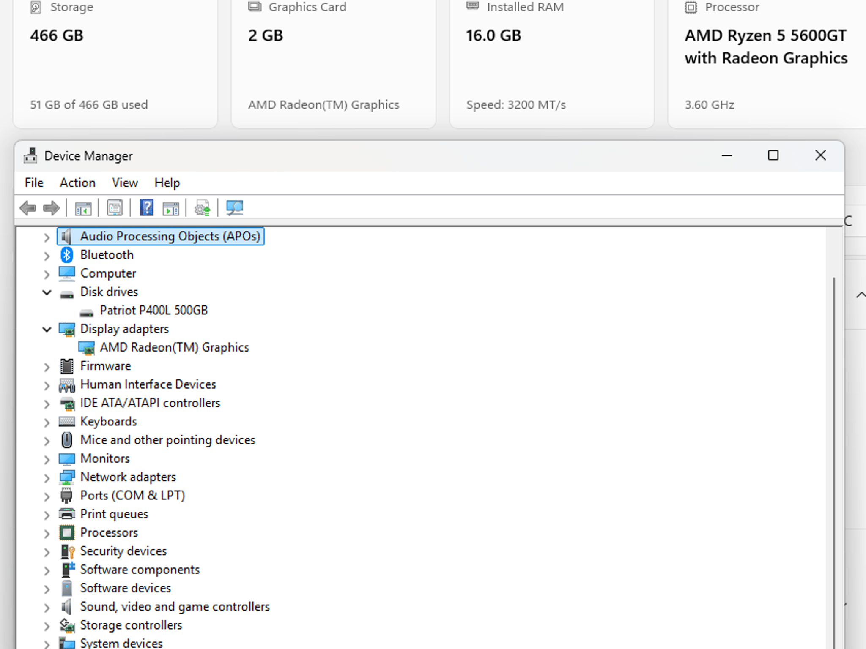The image size is (866, 649).
Task: Expand the Network adapters node arrow
Action: [x=47, y=478]
